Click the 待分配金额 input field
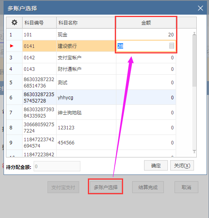The width and height of the screenshot is (209, 218). 57,166
